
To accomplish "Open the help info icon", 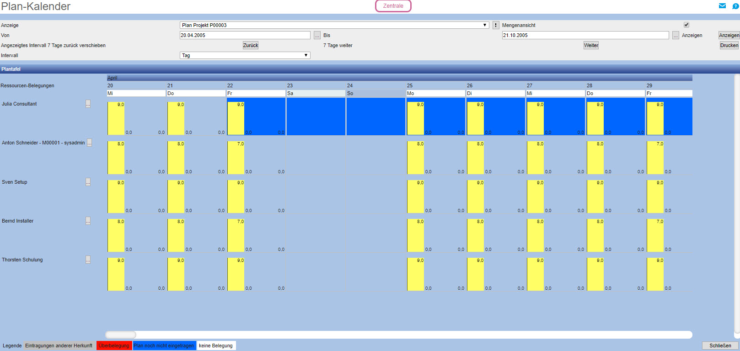I will click(x=735, y=6).
